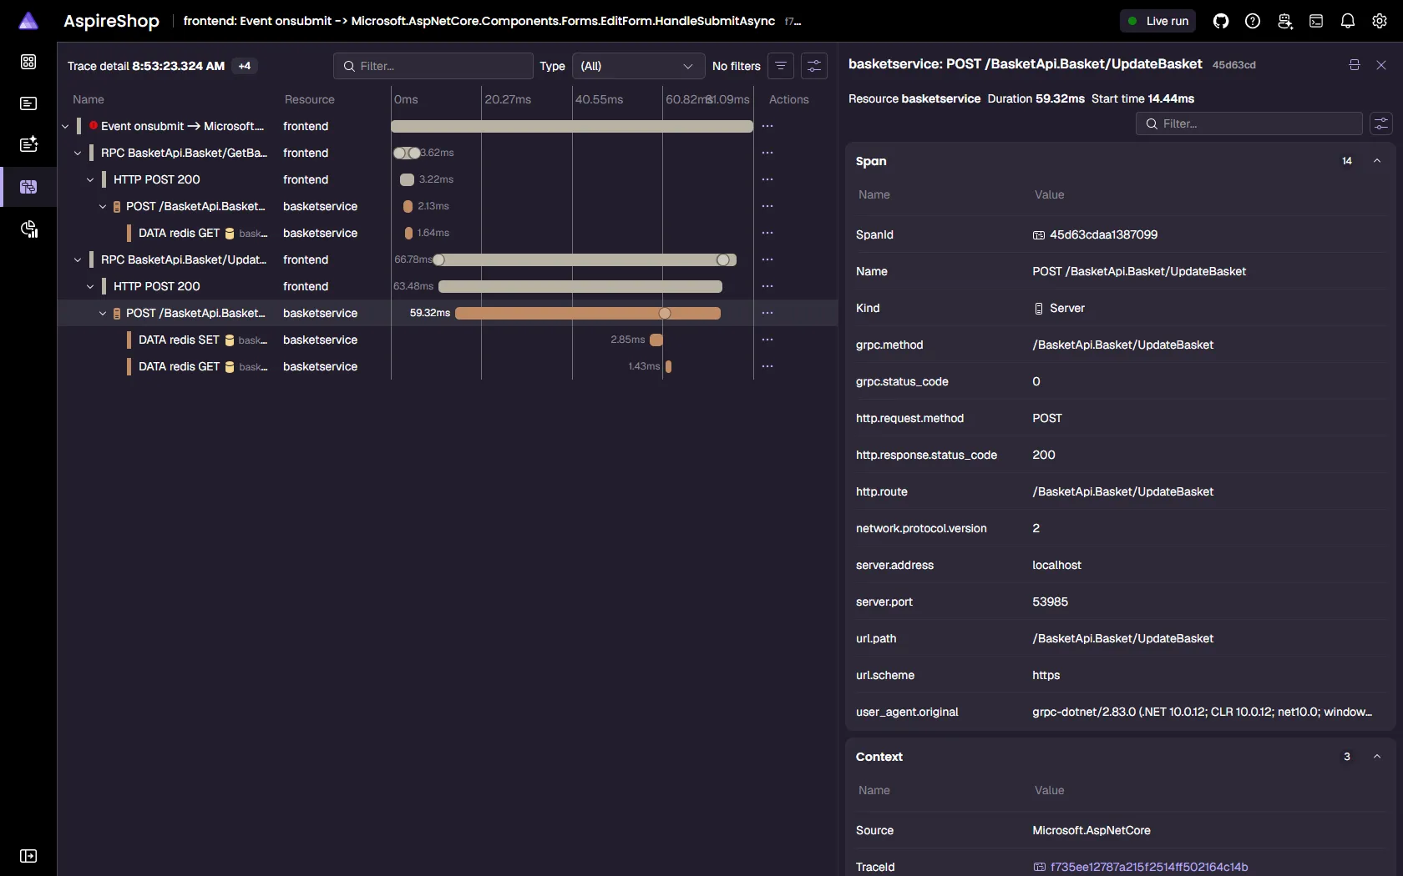The width and height of the screenshot is (1403, 876).
Task: Collapse the Span attributes section
Action: pos(1377,161)
